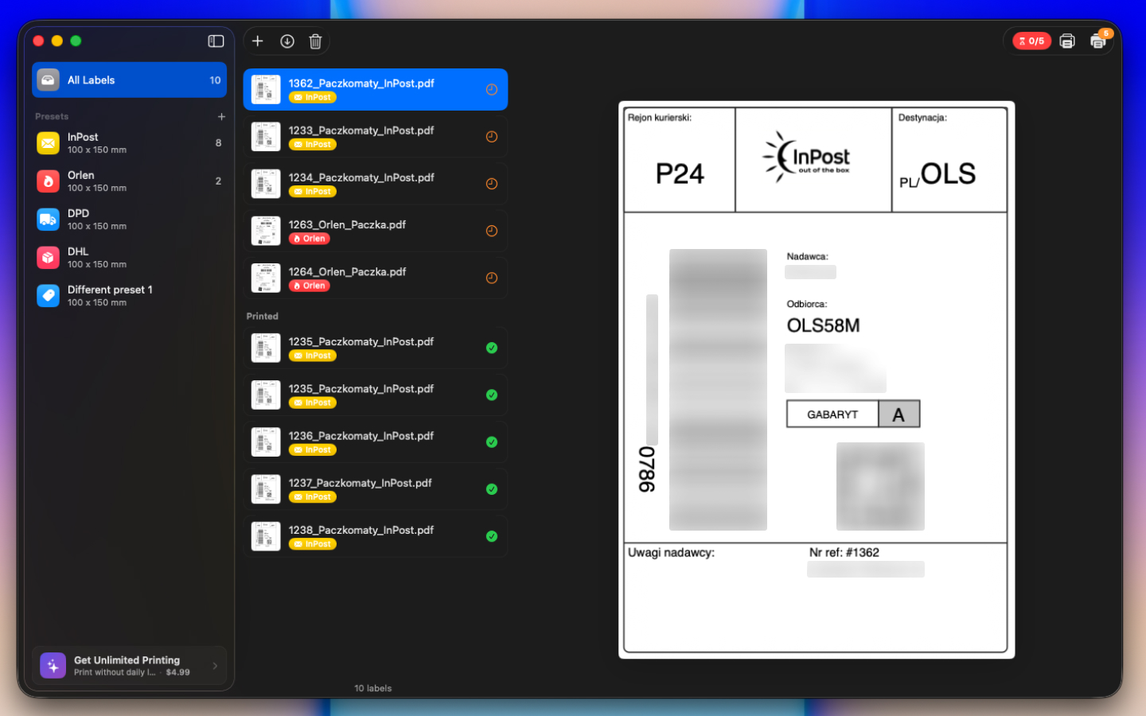Select the InPost preset

129,143
